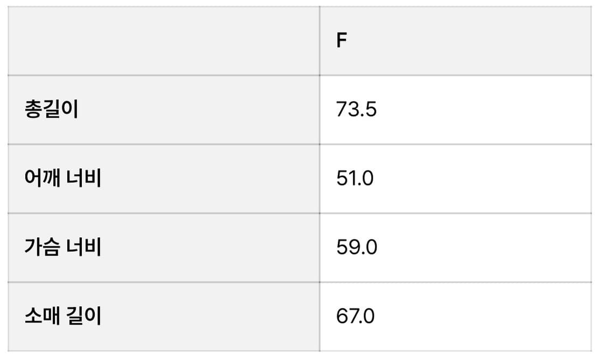
Task: Select the 59.0 chest width value
Action: coord(357,248)
